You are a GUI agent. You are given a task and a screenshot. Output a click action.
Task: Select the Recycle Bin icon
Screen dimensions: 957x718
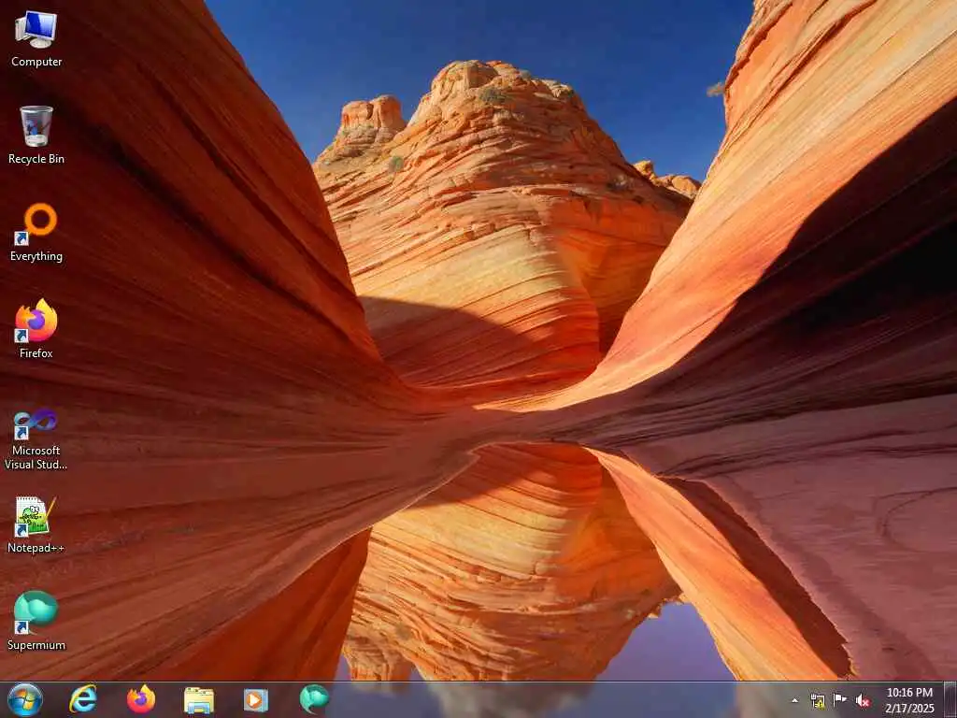(x=36, y=136)
